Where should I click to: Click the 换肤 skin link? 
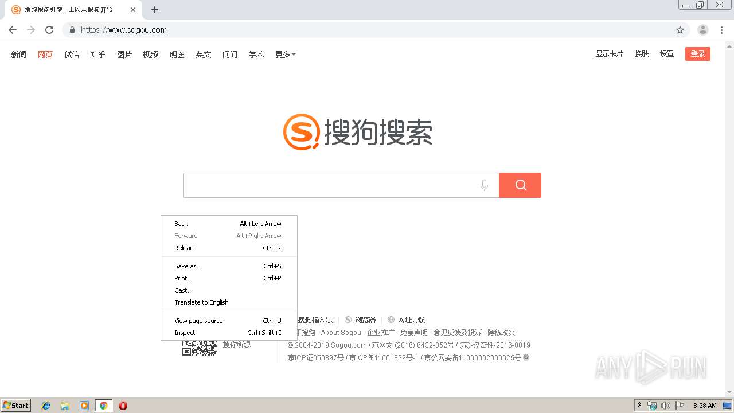pos(642,54)
